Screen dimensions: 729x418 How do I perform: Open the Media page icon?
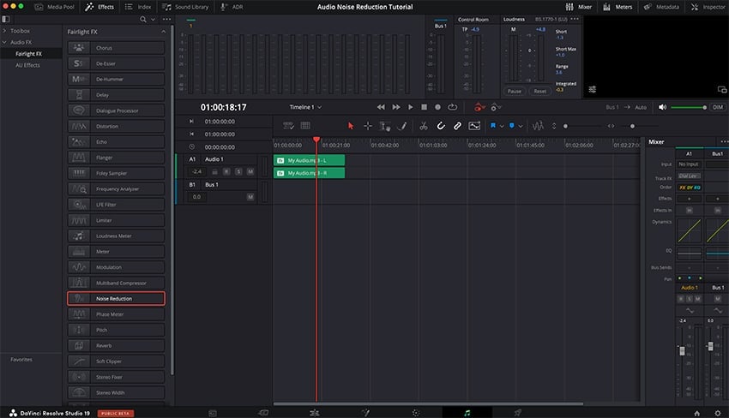[x=213, y=413]
